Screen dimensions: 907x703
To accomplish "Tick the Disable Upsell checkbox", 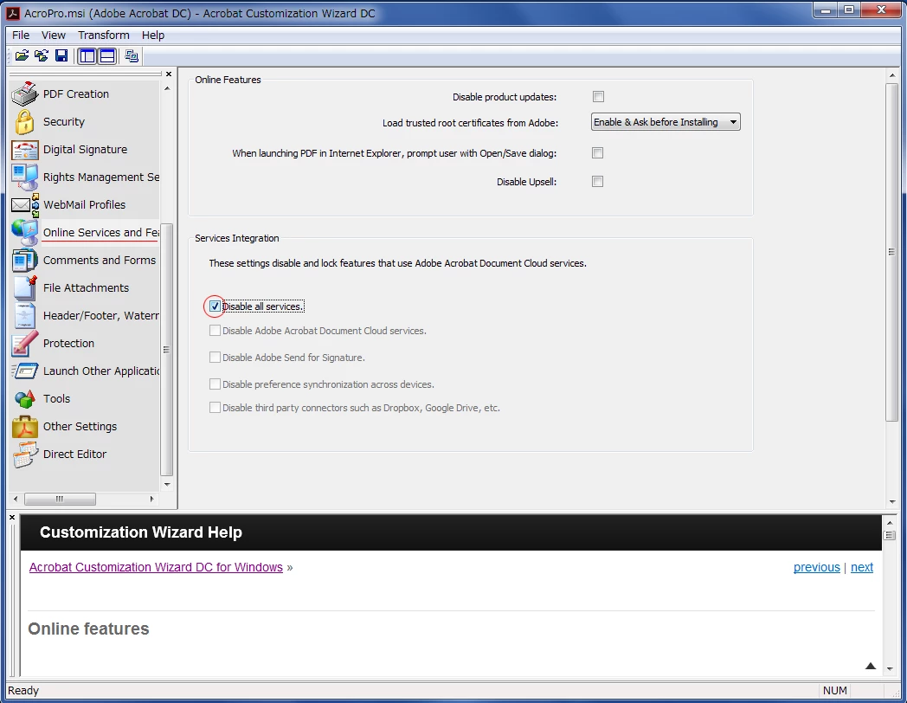I will (597, 182).
